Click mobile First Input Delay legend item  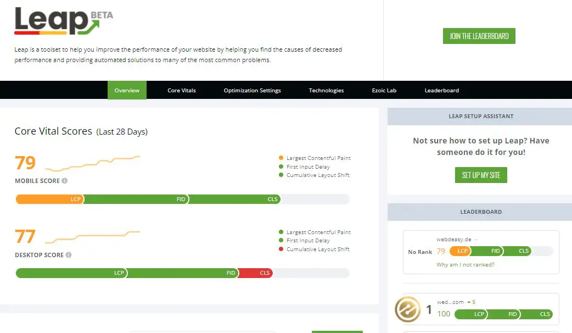pos(304,166)
